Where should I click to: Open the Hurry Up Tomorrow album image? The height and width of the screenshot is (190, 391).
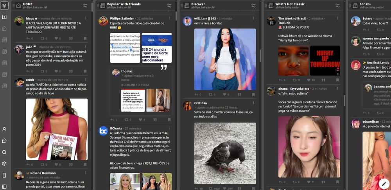pyautogui.click(x=325, y=61)
